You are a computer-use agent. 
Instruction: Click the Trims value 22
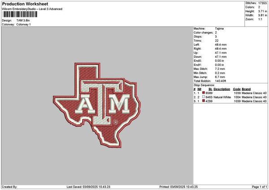click(x=217, y=41)
